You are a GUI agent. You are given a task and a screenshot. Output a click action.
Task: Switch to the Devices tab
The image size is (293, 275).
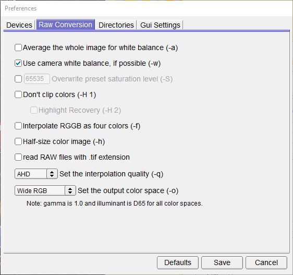[x=19, y=25]
